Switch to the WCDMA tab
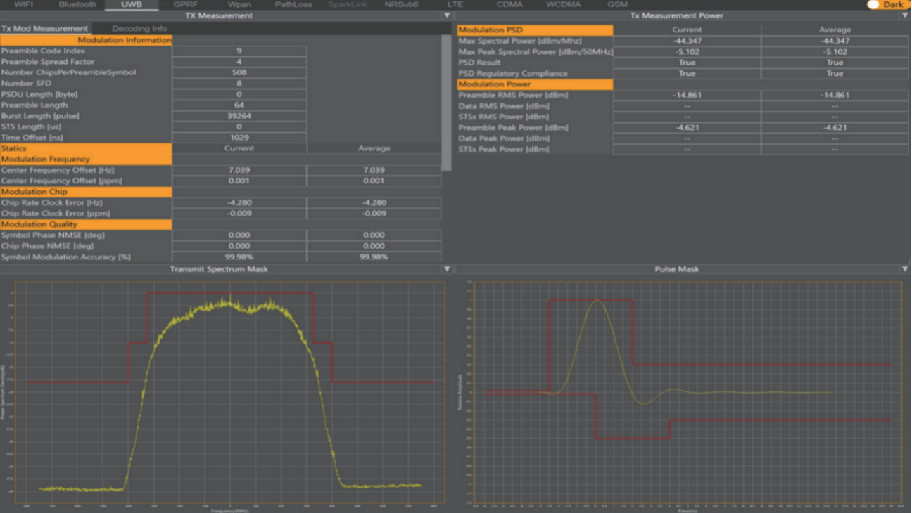The height and width of the screenshot is (513, 912). (563, 4)
